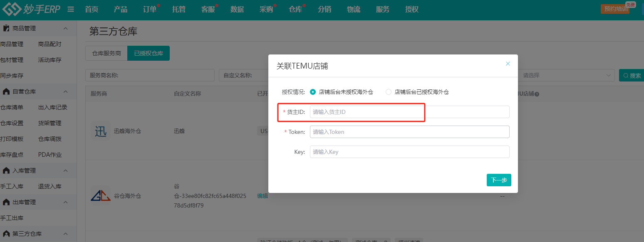Switch to the 已授权仓库 tab
Viewport: 644px width, 242px height.
(149, 53)
